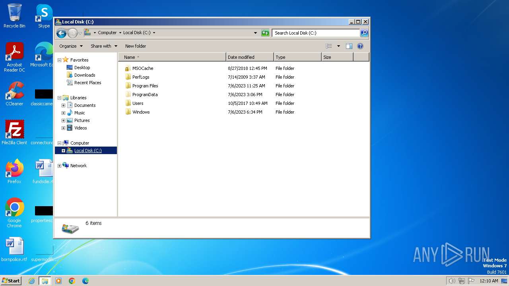Select the Videos library
This screenshot has height=286, width=509.
point(80,128)
